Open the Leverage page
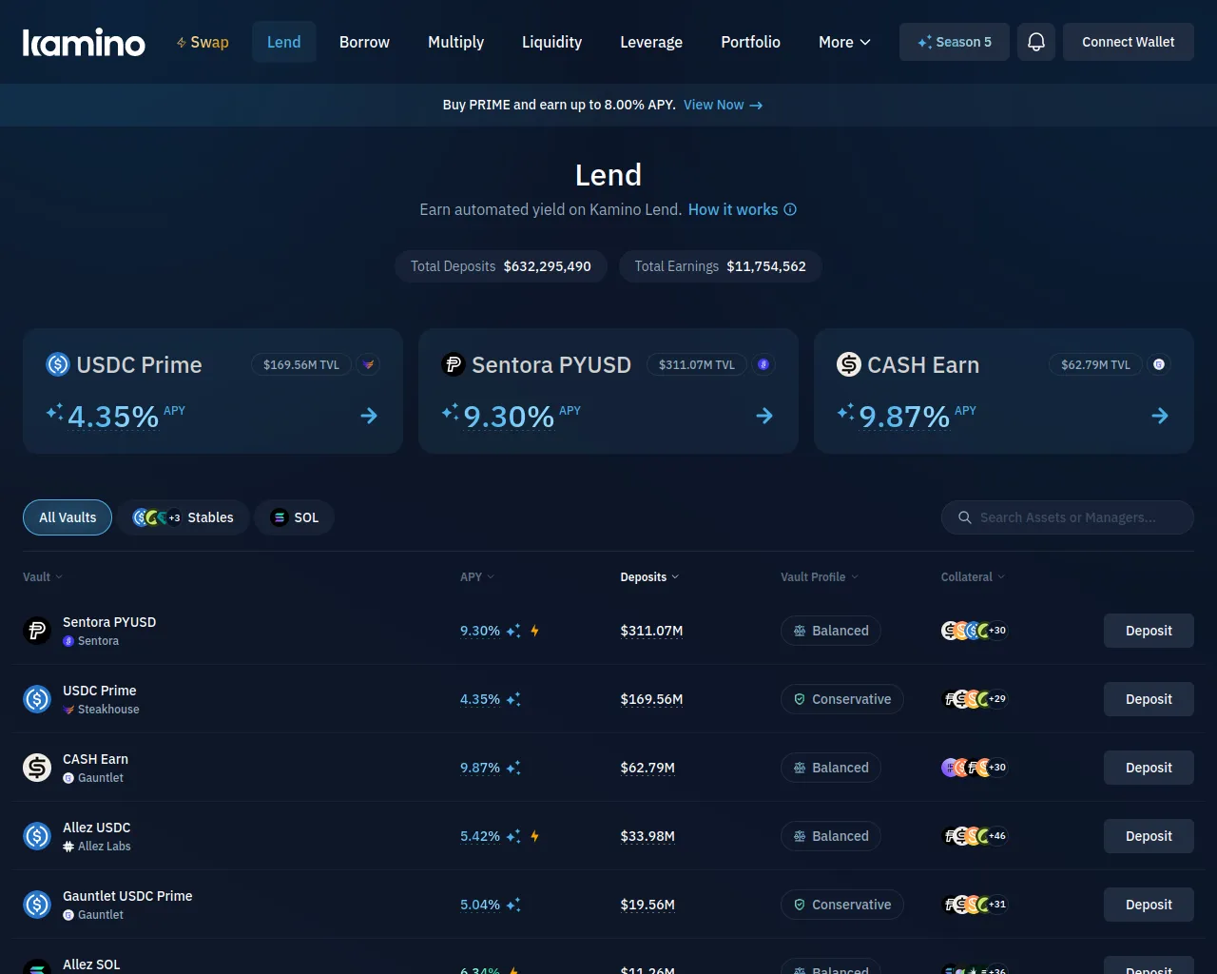This screenshot has height=974, width=1217. pyautogui.click(x=651, y=42)
